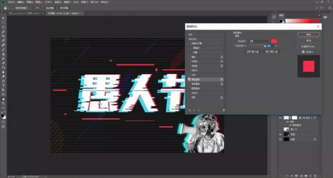Viewport: 333px width, 178px height.
Task: Hide the 愚人节 拷贝 layer eye
Action: [x=280, y=118]
